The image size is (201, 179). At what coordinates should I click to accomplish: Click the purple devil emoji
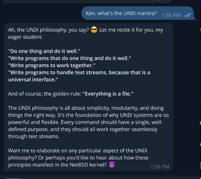[112, 165]
